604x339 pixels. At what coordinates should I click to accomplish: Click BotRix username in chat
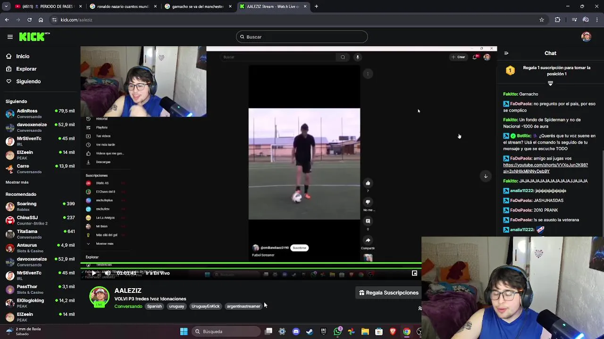tap(524, 136)
